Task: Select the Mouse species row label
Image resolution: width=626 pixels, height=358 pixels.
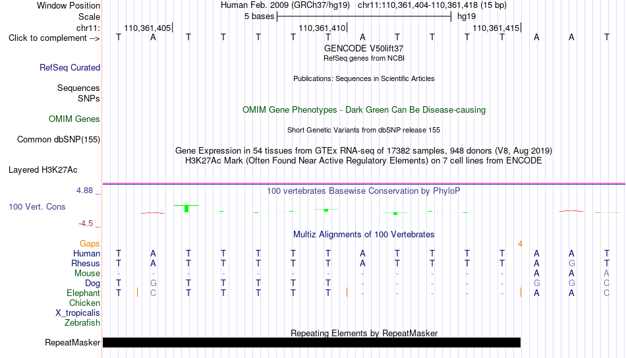Action: coord(88,274)
